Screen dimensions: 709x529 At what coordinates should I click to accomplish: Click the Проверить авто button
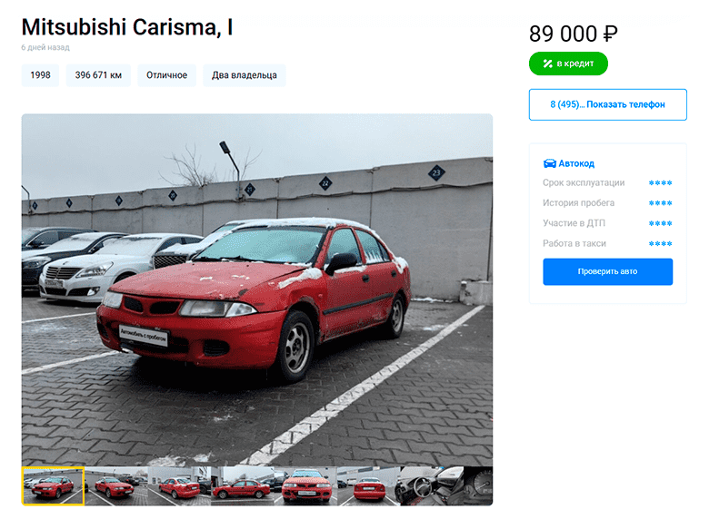607,271
